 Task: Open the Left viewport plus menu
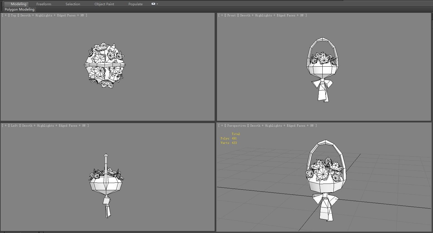(6, 126)
